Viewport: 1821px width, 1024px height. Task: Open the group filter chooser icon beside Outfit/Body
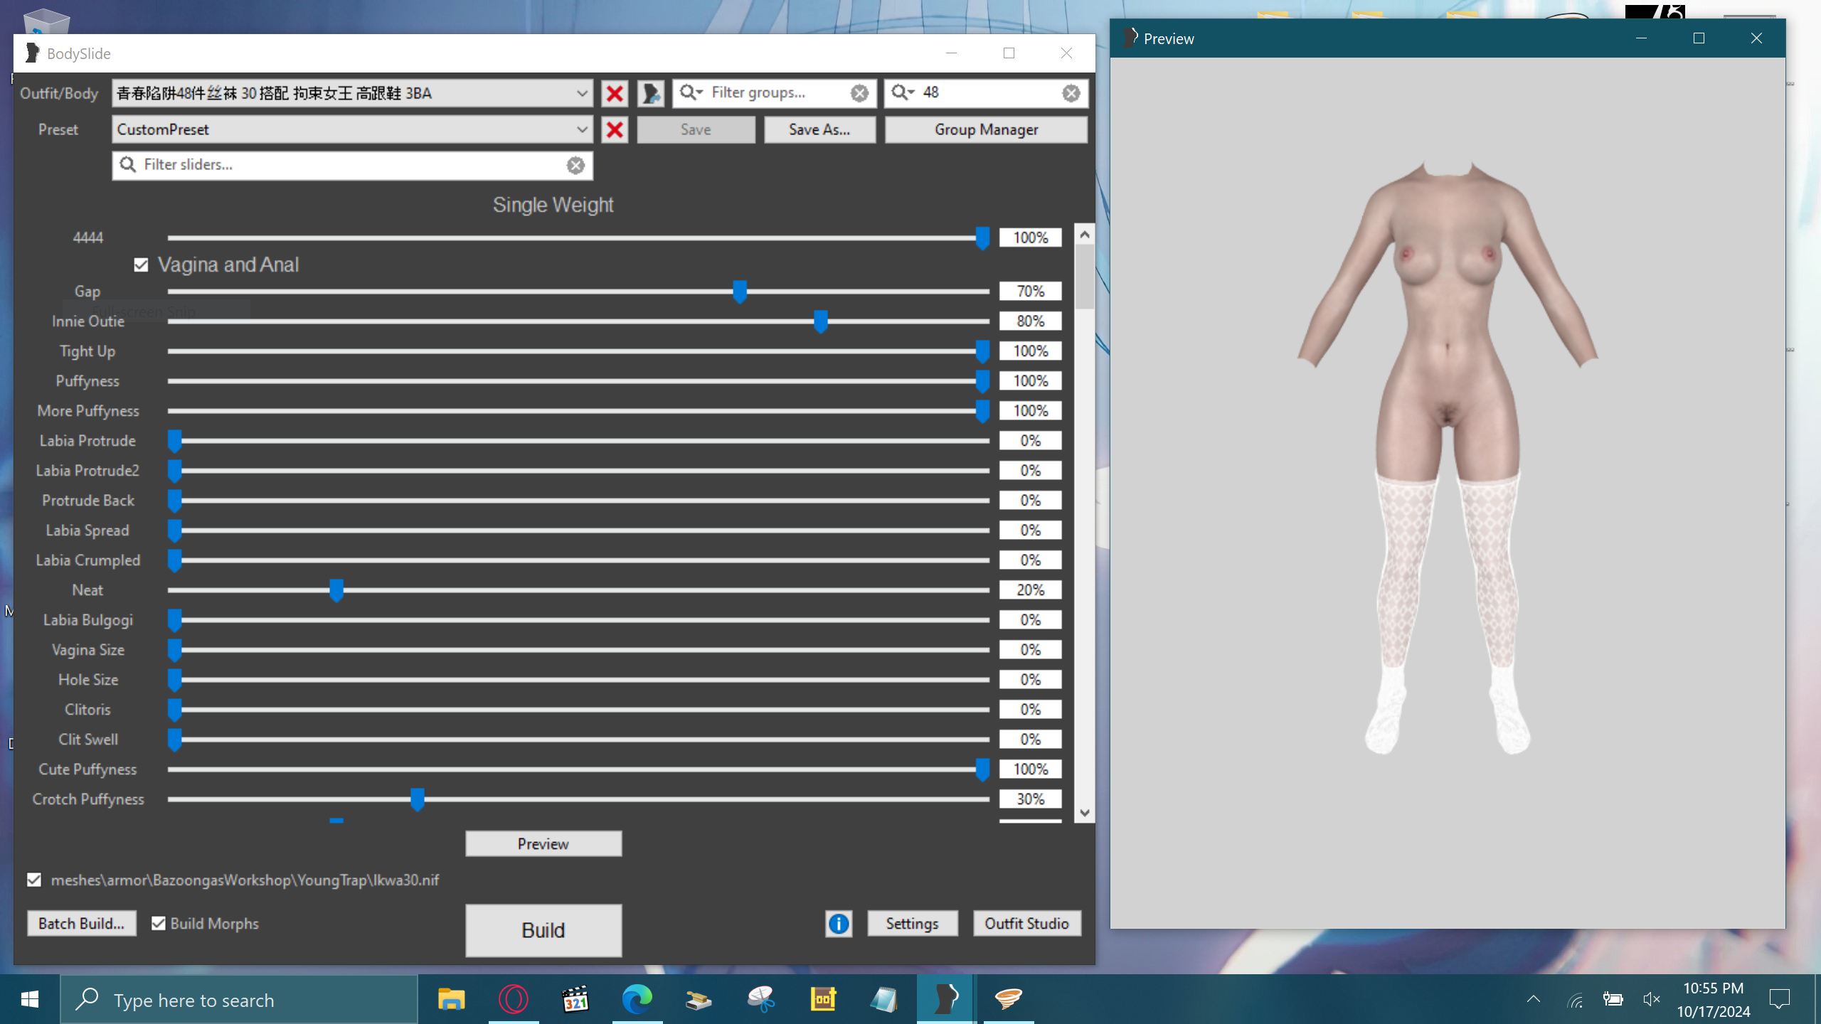click(x=650, y=93)
